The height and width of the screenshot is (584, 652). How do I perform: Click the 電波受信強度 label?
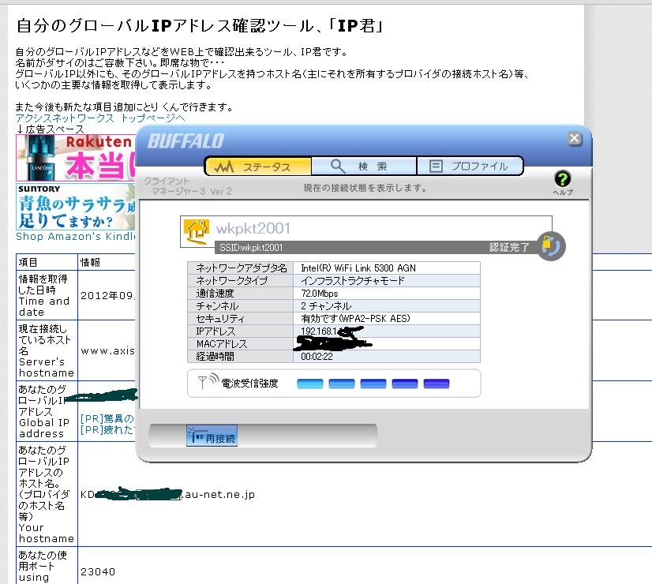point(249,384)
